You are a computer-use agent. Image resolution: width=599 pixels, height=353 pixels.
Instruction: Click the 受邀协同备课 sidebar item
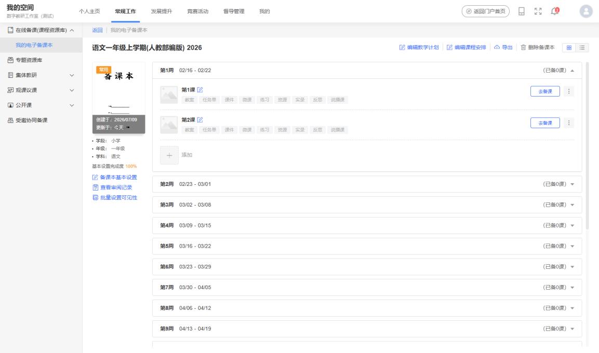31,120
